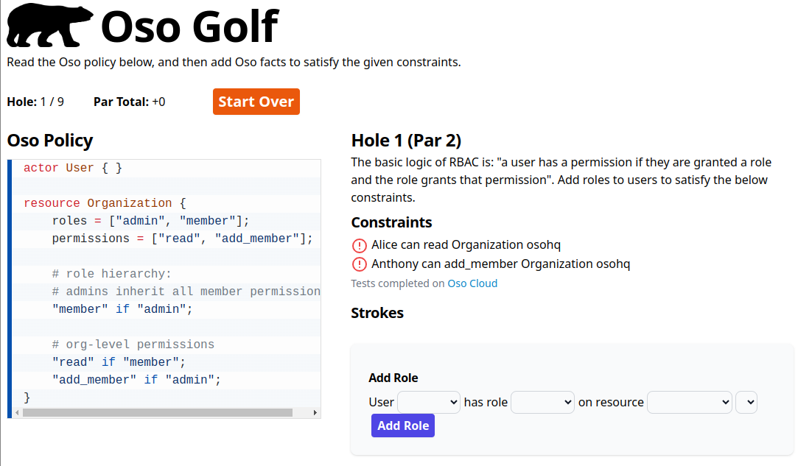Expand the has role dropdown

542,402
